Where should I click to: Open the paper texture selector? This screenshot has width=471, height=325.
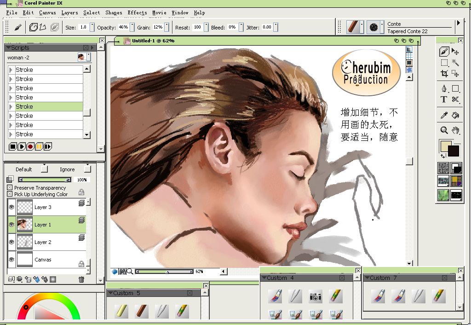[444, 168]
